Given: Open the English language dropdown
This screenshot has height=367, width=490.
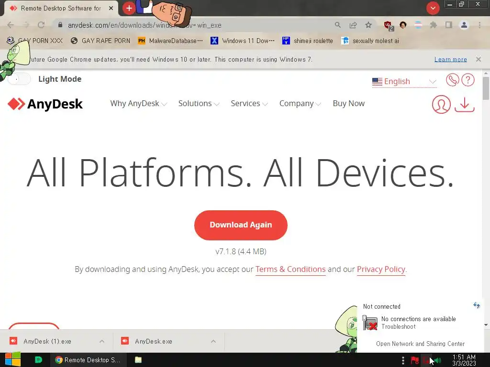Looking at the screenshot, I should tap(404, 81).
